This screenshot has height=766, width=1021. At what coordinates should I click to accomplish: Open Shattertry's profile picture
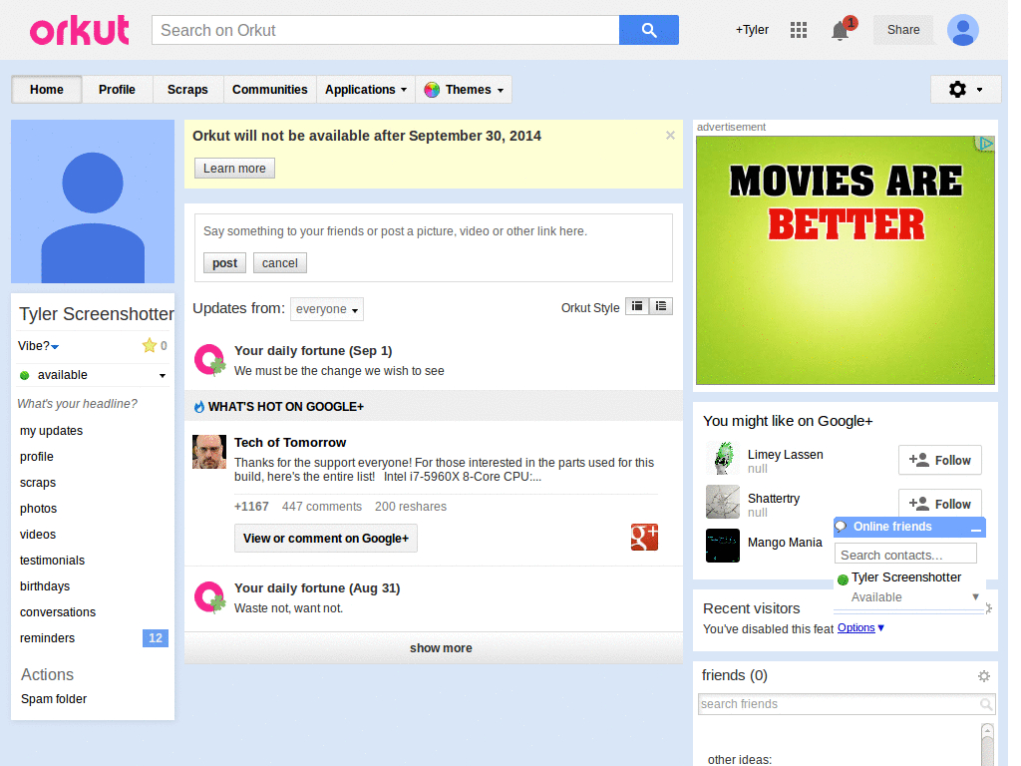coord(723,502)
